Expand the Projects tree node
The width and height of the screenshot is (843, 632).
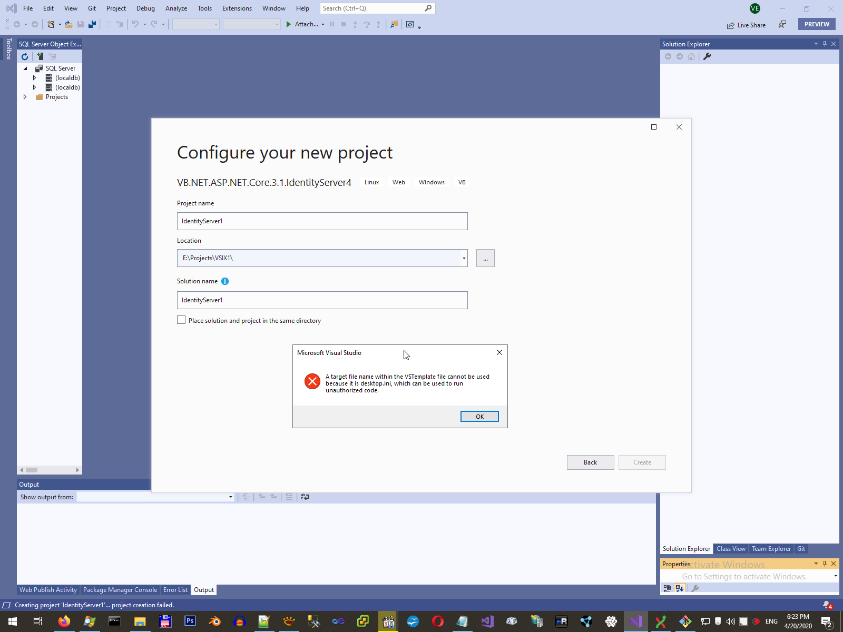(25, 97)
